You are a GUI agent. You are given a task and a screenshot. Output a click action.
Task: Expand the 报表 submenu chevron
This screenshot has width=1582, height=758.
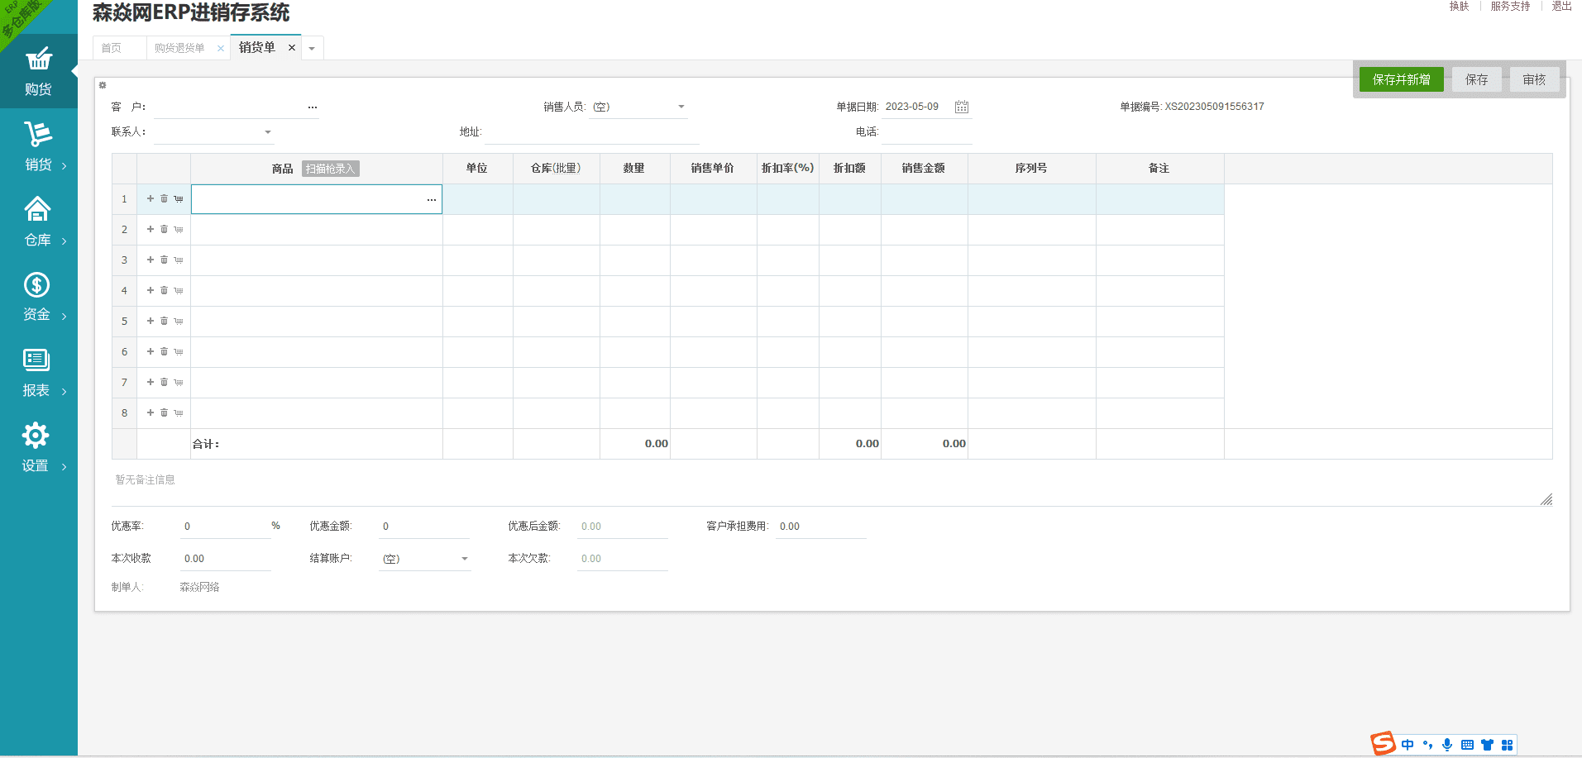point(65,392)
